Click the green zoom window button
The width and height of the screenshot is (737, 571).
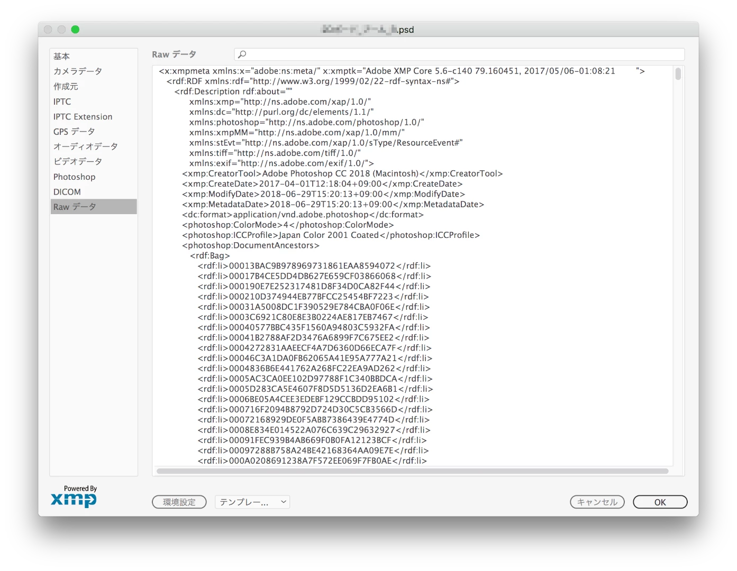(x=75, y=30)
